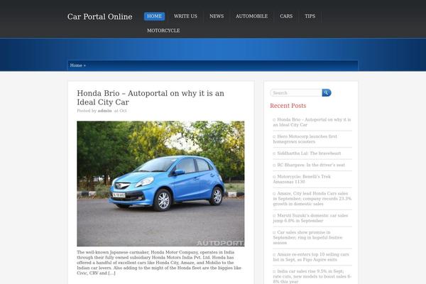Click the article excerpt beginning 'The well-known Japanese'

click(x=159, y=263)
